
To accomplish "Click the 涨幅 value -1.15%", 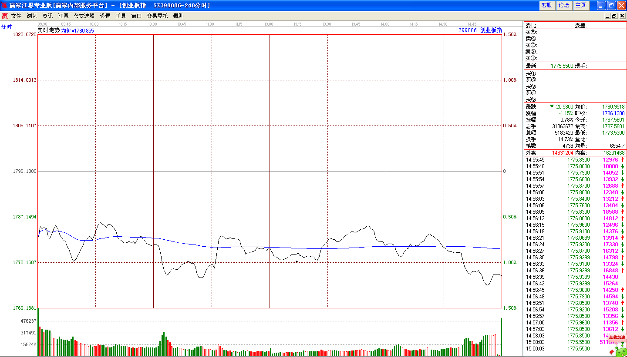I will tap(566, 113).
